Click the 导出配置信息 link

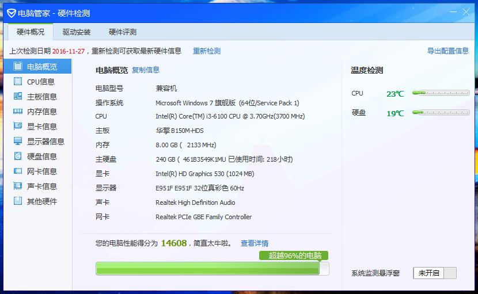tap(448, 51)
